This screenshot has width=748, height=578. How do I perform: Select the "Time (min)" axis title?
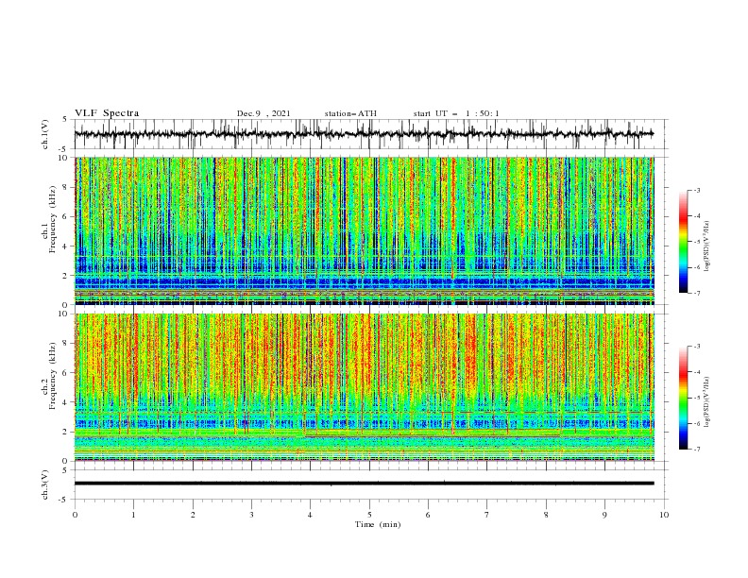(x=378, y=524)
